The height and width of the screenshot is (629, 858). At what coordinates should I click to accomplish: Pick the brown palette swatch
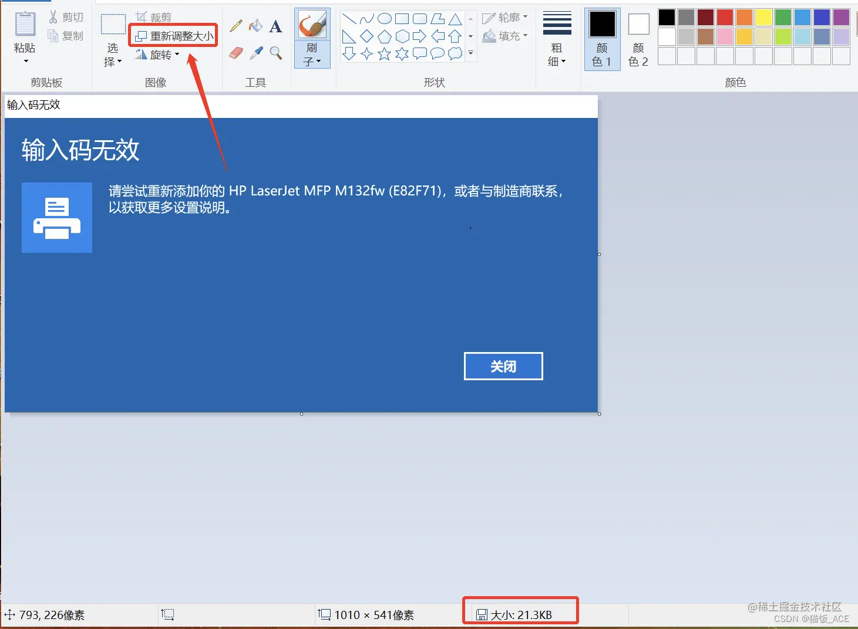click(x=705, y=37)
